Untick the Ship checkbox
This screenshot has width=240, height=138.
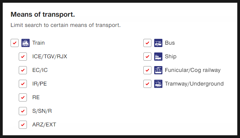click(147, 57)
